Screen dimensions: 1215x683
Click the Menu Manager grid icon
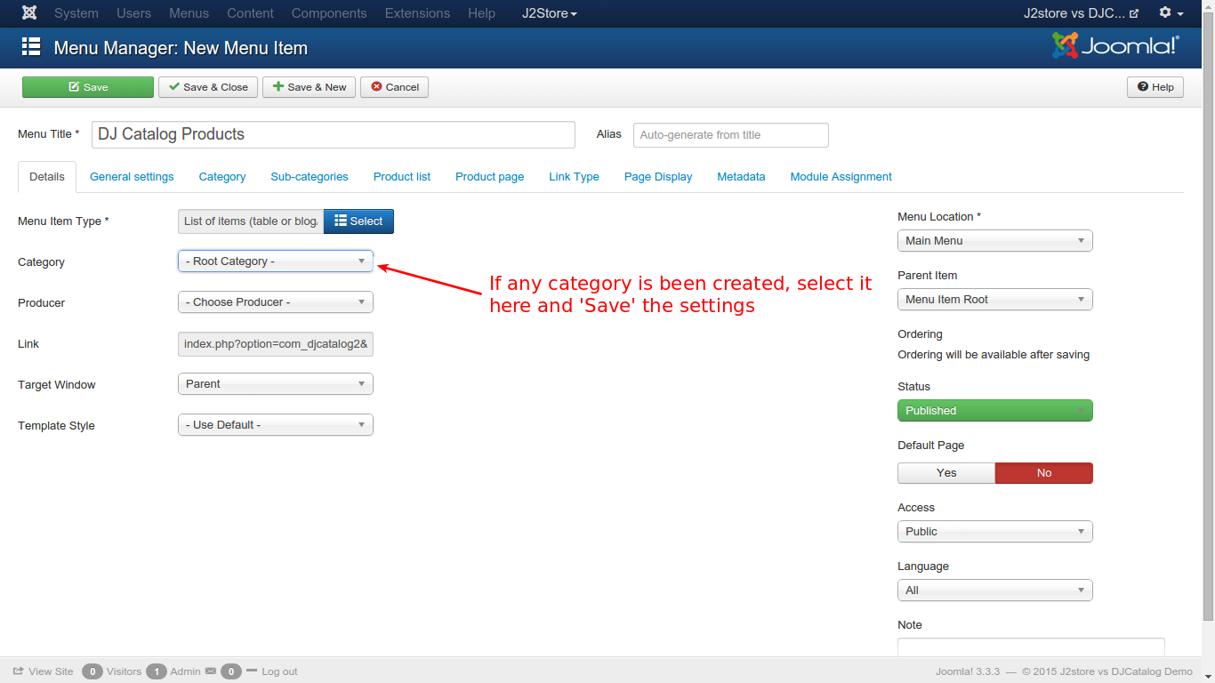pos(31,47)
